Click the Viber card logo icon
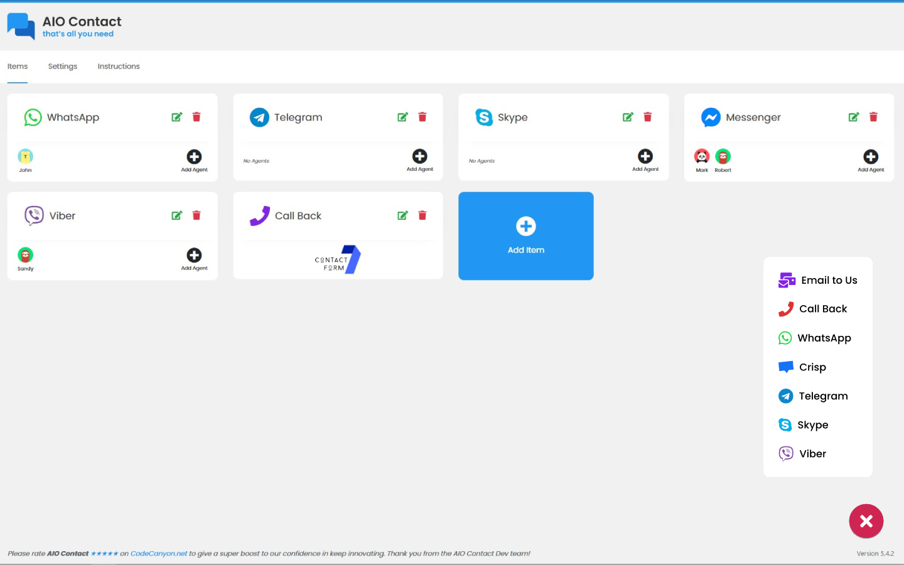Viewport: 904px width, 565px height. point(34,216)
